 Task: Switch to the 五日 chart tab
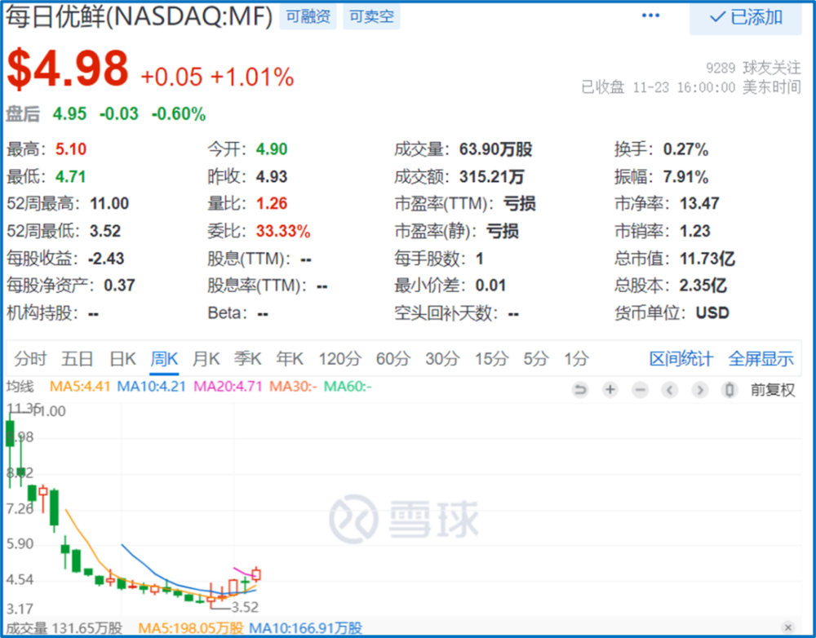77,358
